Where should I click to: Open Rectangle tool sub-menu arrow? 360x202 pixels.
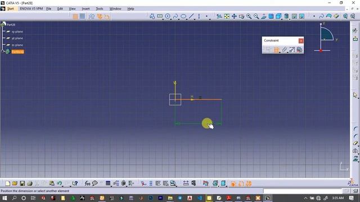click(163, 19)
